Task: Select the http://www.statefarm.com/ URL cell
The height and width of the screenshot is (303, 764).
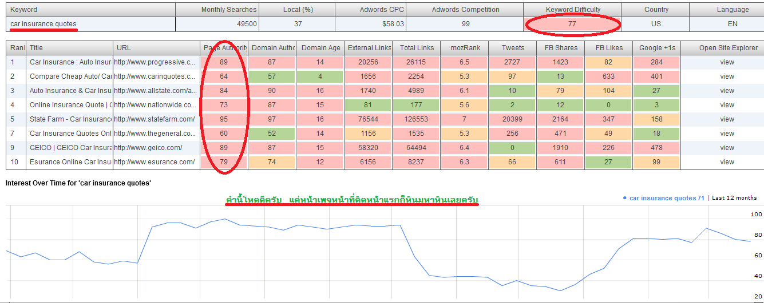Action: tap(156, 119)
